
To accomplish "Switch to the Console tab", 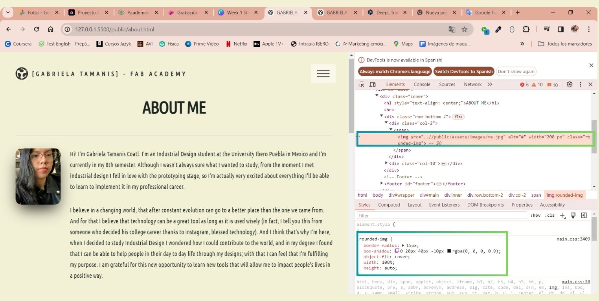I will tap(422, 84).
